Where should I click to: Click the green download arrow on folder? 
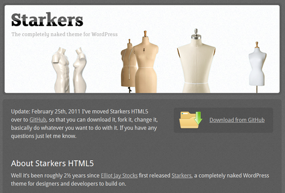pos(198,118)
